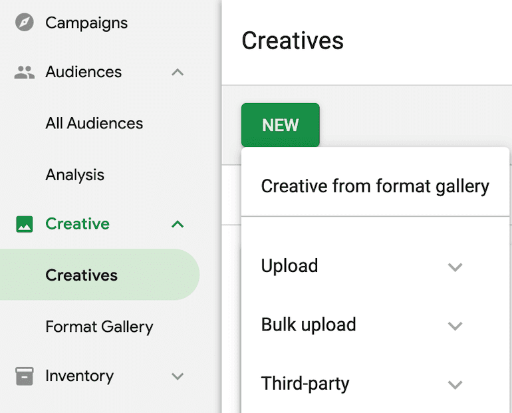Expand the Inventory section chevron

[178, 376]
